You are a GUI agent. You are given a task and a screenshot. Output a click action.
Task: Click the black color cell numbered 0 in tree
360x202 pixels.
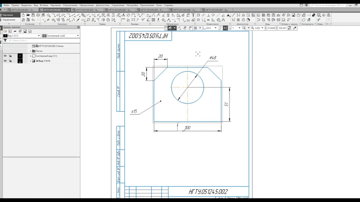point(20,56)
